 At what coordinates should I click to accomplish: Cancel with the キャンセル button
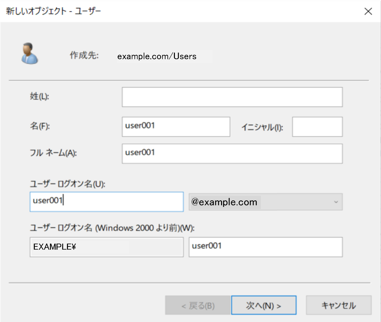(338, 305)
